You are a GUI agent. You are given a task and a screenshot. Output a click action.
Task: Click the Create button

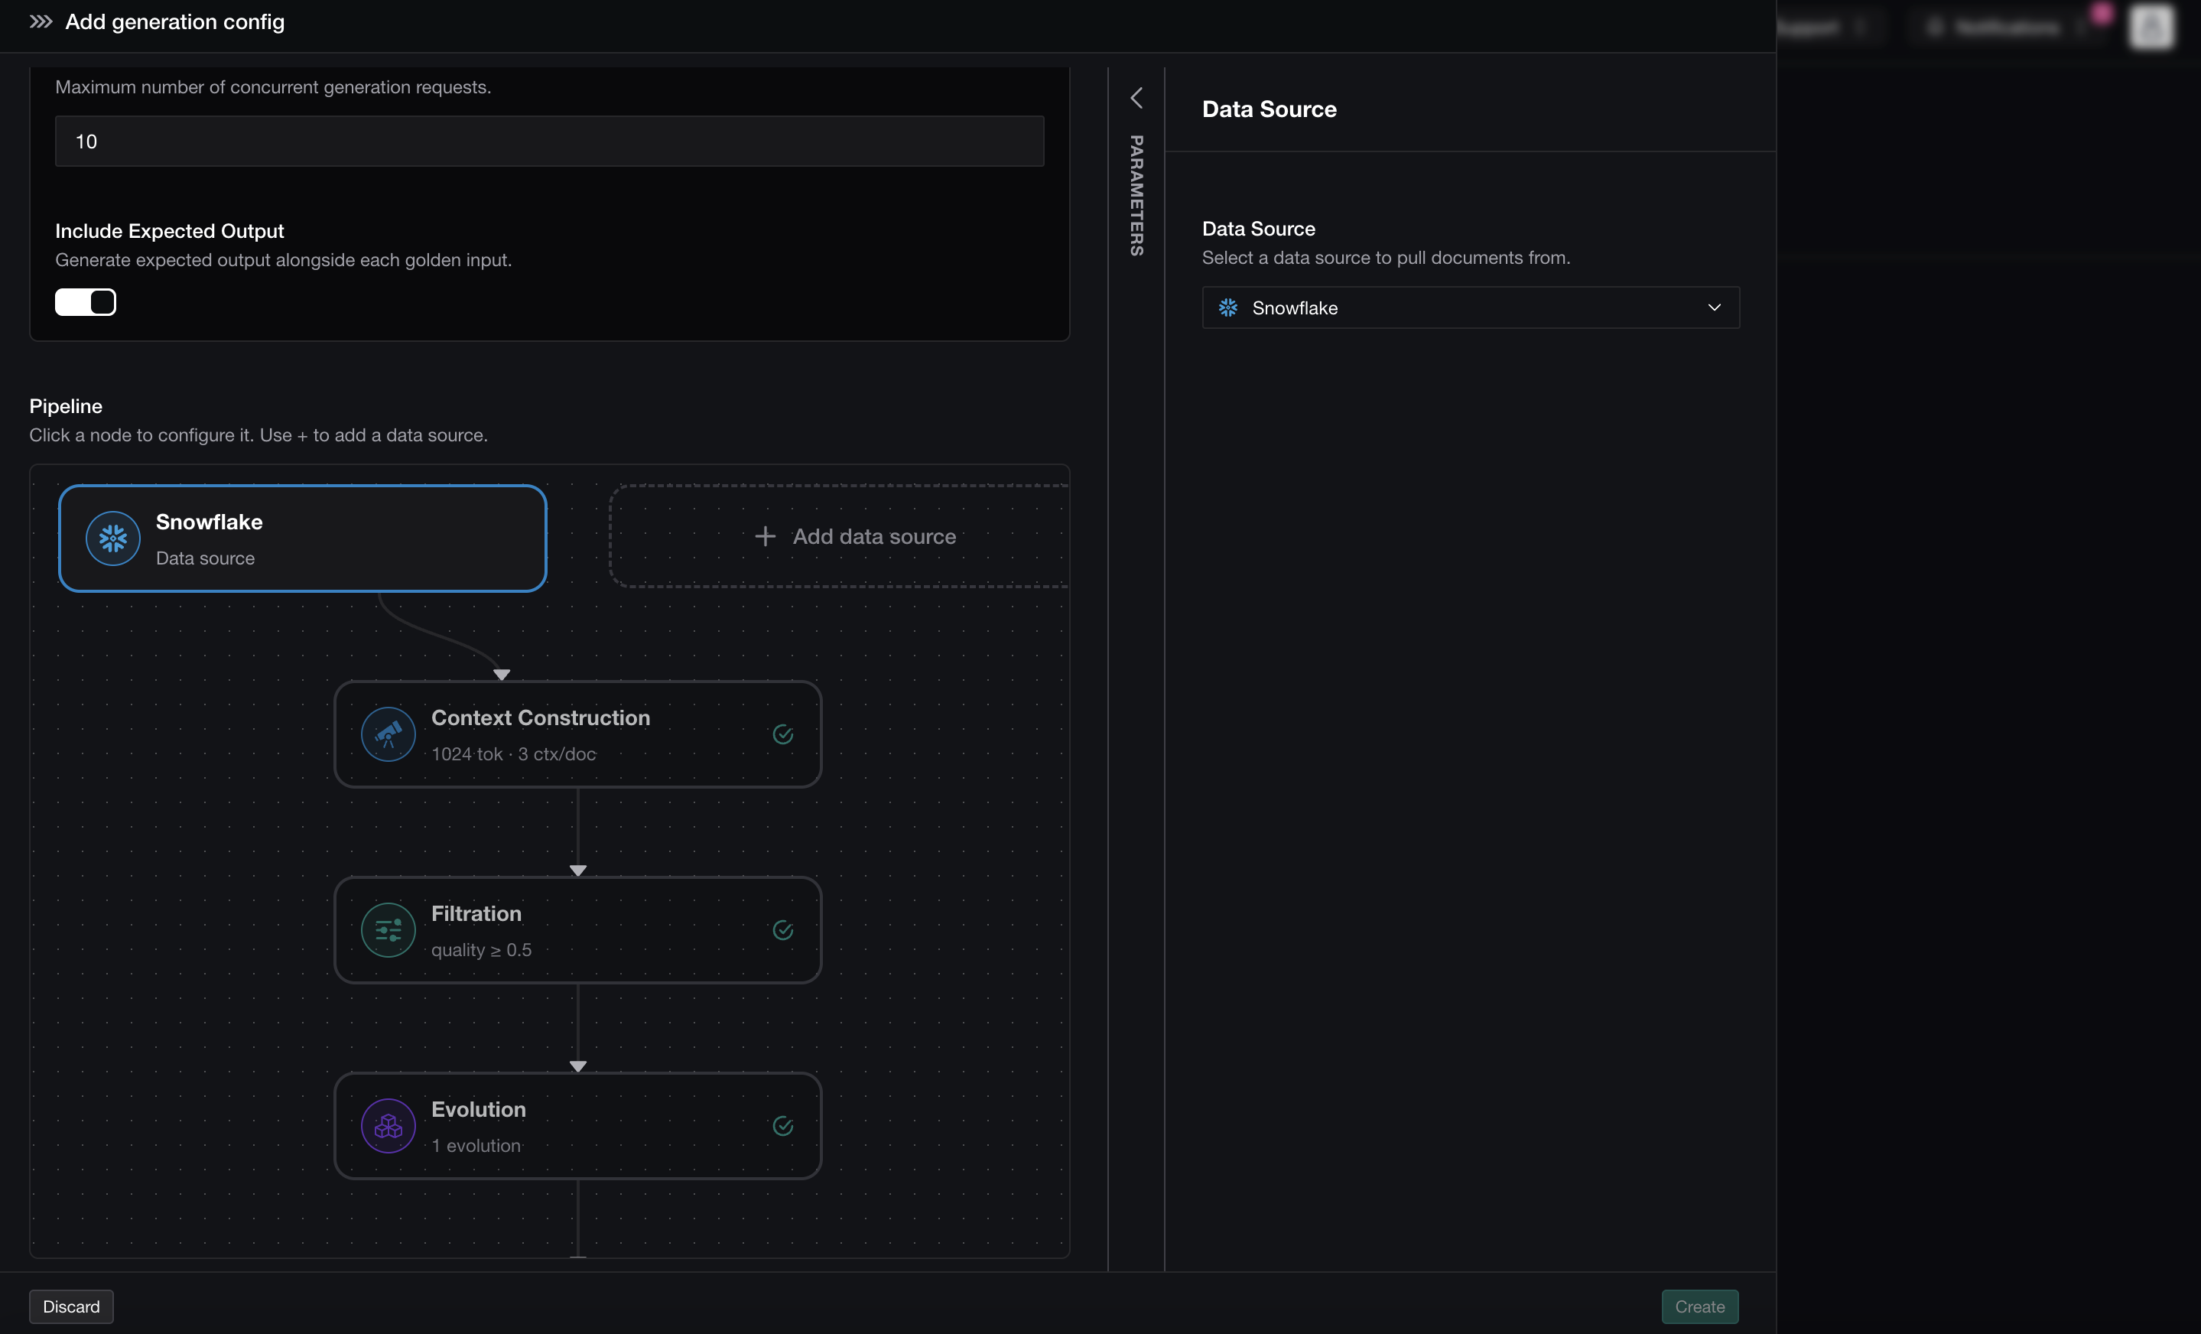1700,1306
